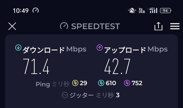Tap the battery indicator in status bar

tap(166, 10)
